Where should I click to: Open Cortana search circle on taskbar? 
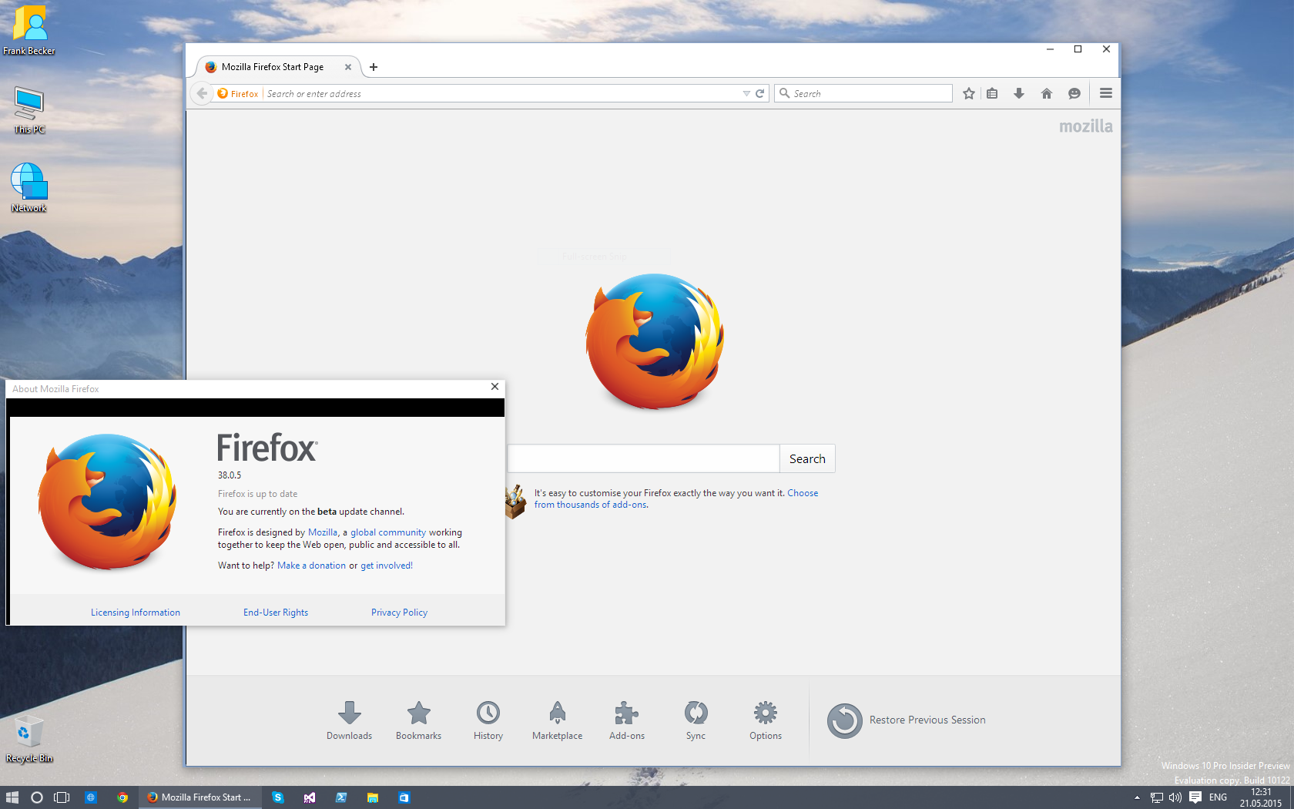point(36,797)
